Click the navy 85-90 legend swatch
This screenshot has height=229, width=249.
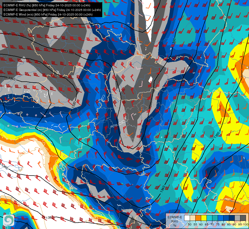click(232, 218)
